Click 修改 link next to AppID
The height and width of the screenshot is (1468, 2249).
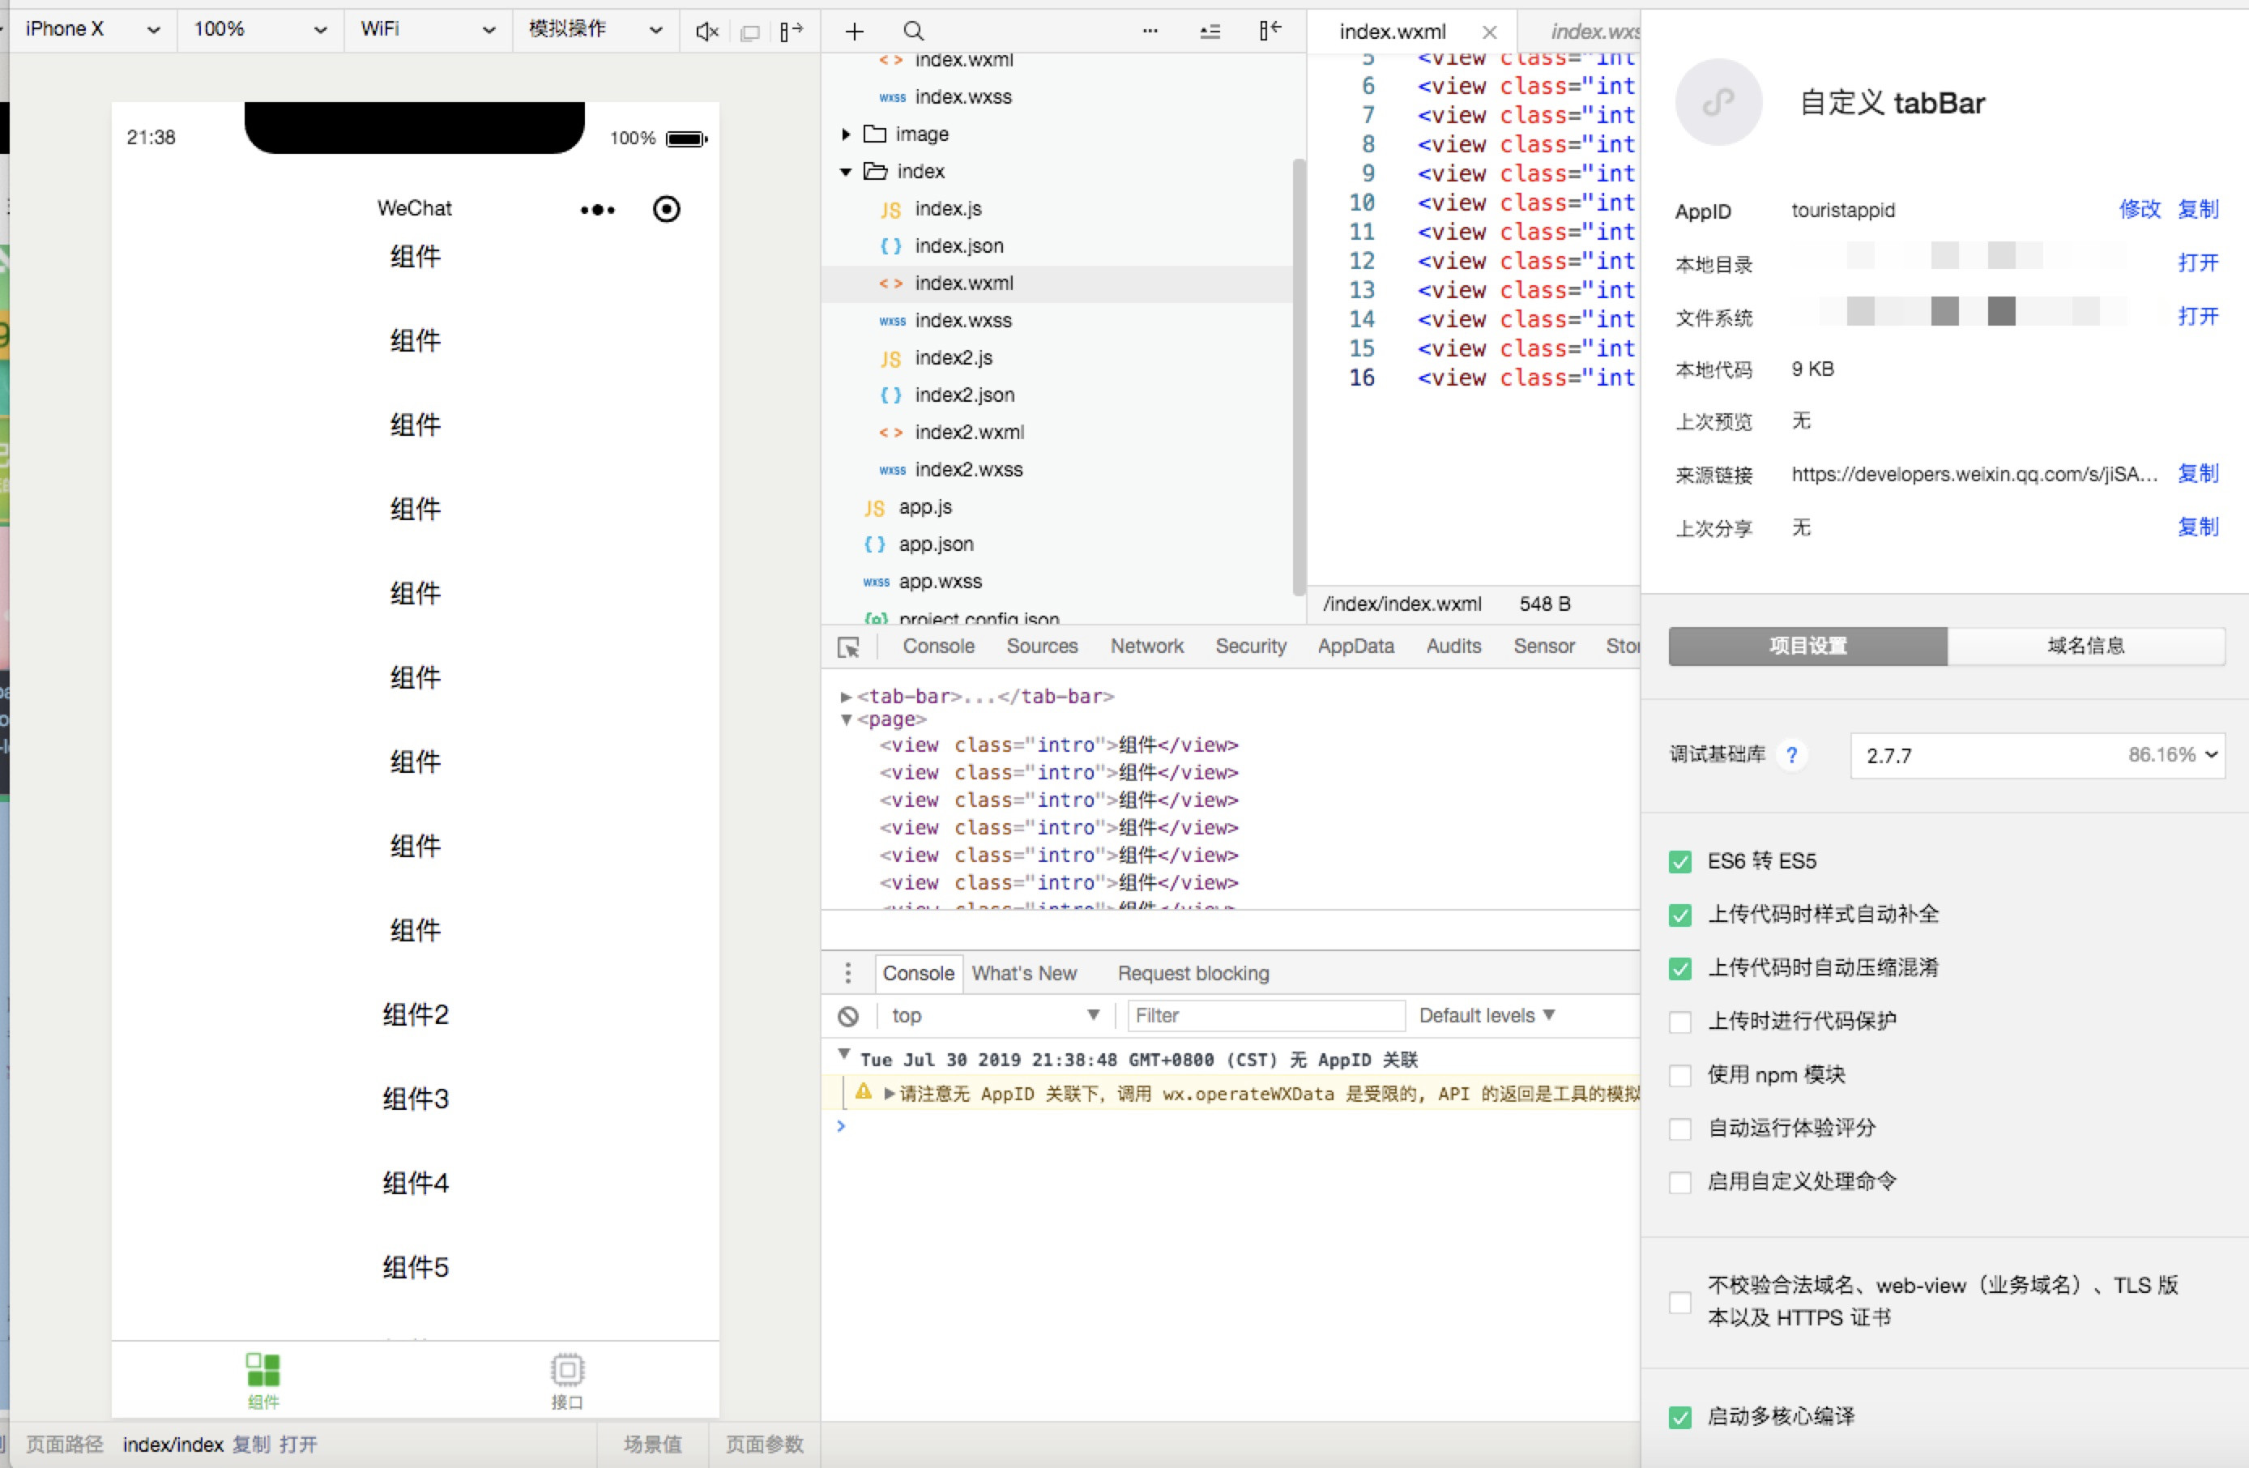(x=2139, y=209)
